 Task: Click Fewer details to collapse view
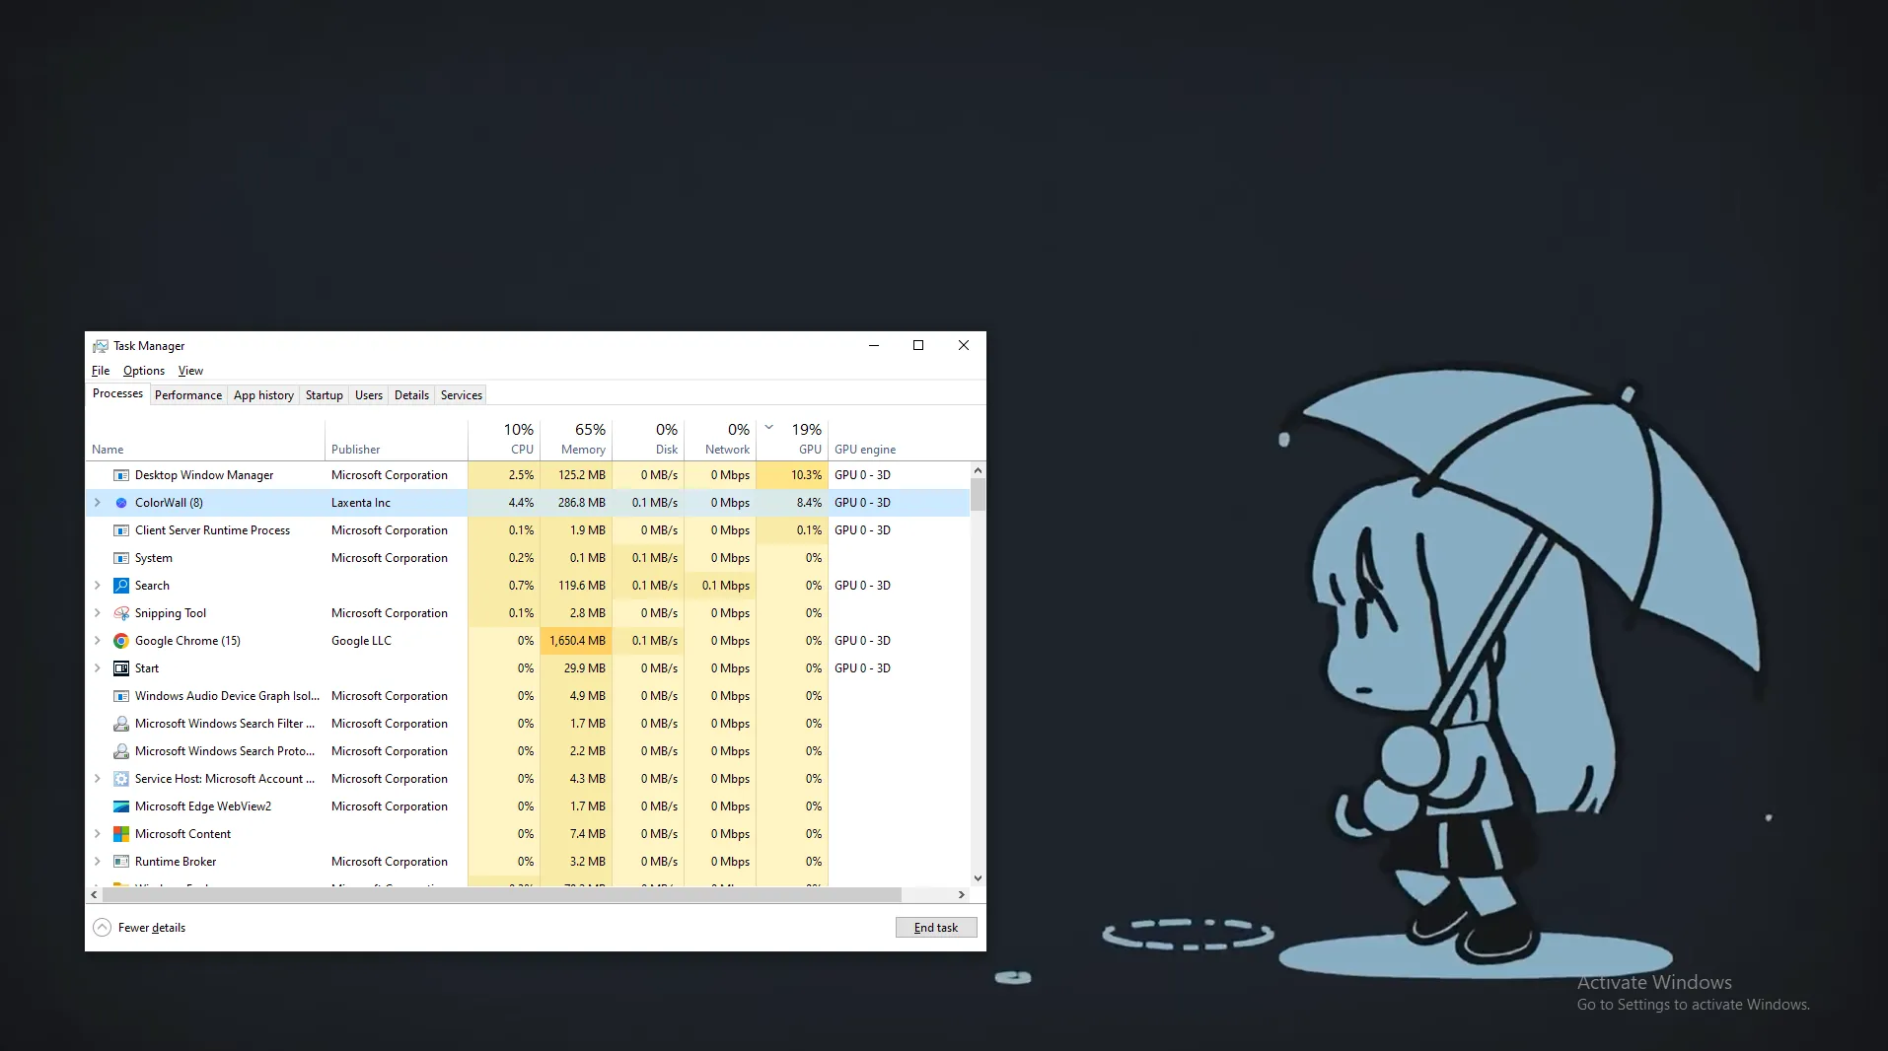(139, 928)
